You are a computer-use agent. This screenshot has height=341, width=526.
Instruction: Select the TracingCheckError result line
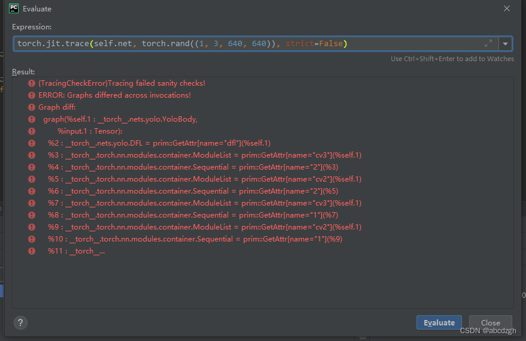point(121,83)
